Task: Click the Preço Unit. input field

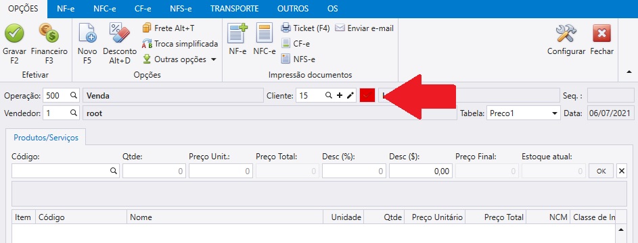Action: (221, 171)
